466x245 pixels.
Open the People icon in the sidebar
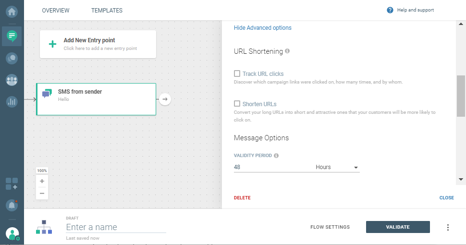coord(12,80)
